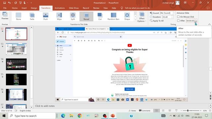Viewport: 212px width, 119px height.
Task: Apply the Wipe transition
Action: pos(59,16)
